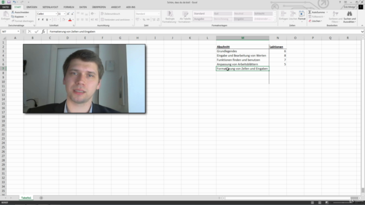Click the Einfügen cells icon in Zellen group
The height and width of the screenshot is (205, 365).
283,14
